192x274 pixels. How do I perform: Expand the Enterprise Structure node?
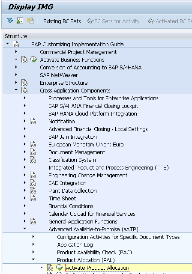pos(16,83)
